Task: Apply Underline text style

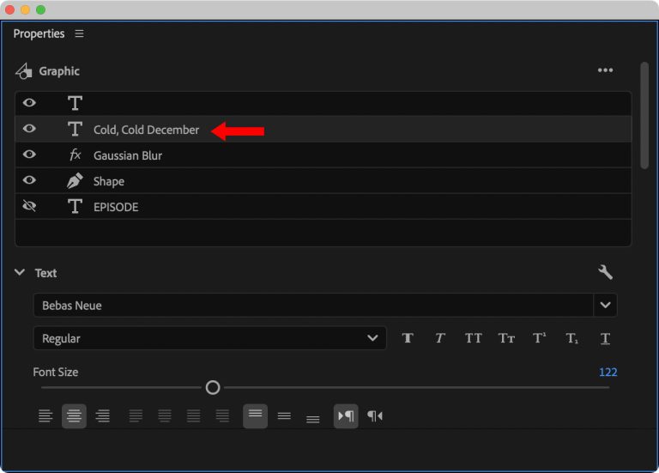Action: [x=605, y=338]
